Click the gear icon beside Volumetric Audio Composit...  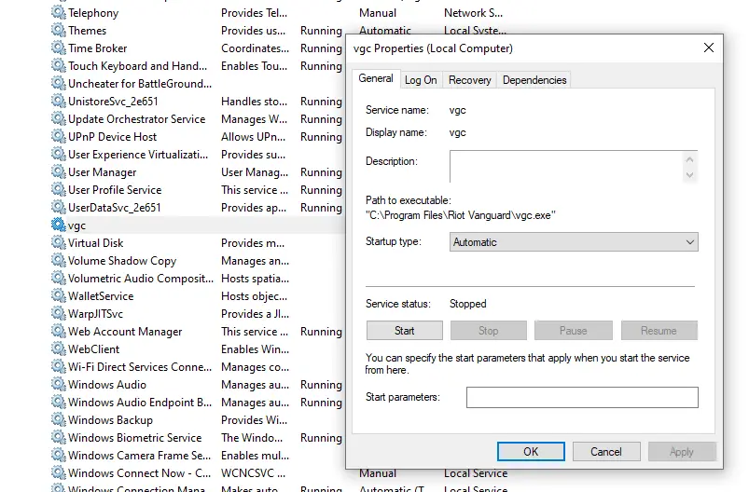(58, 279)
